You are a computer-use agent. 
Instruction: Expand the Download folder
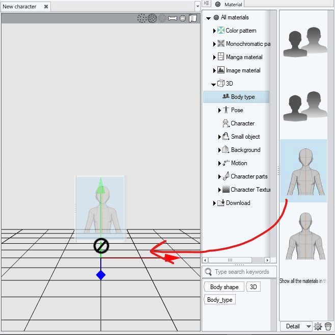(214, 203)
